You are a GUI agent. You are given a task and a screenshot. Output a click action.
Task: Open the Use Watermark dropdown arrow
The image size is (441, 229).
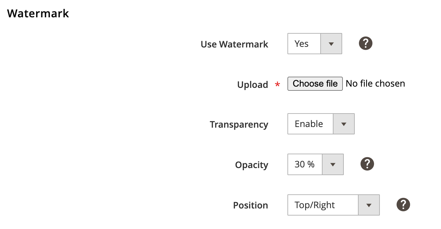pos(331,44)
